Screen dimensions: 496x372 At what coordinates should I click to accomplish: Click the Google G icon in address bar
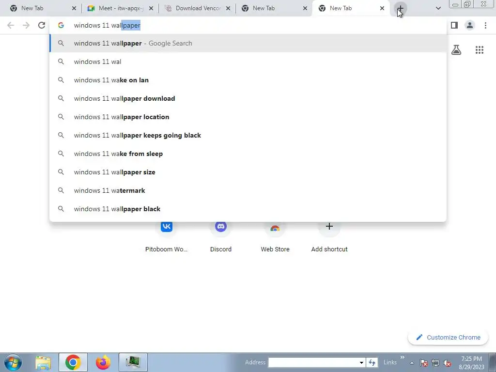click(x=61, y=25)
